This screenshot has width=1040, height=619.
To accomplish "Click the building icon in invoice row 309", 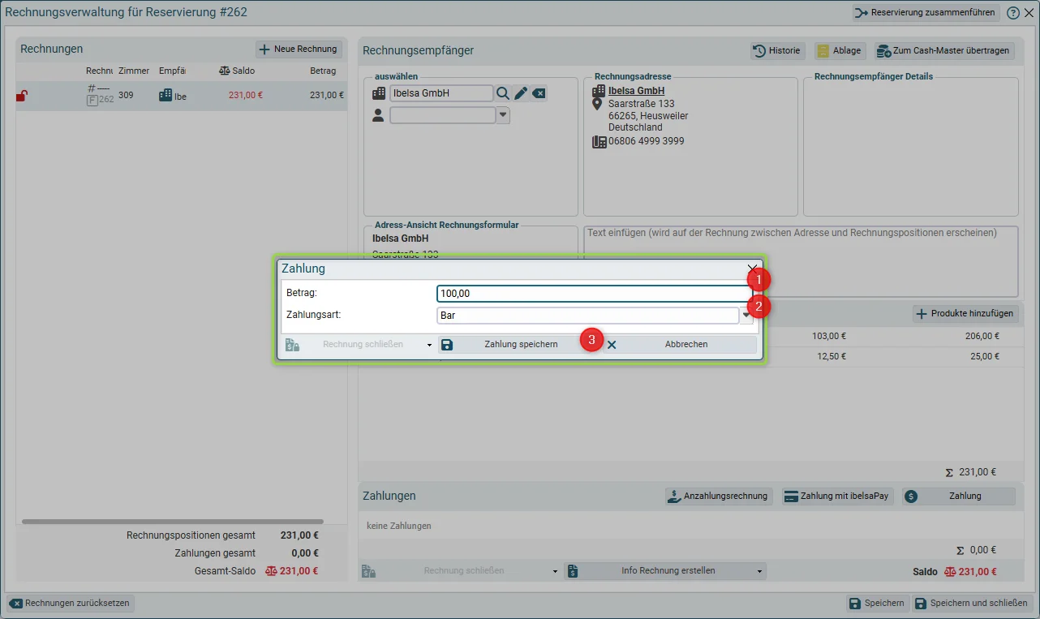I will pos(165,95).
